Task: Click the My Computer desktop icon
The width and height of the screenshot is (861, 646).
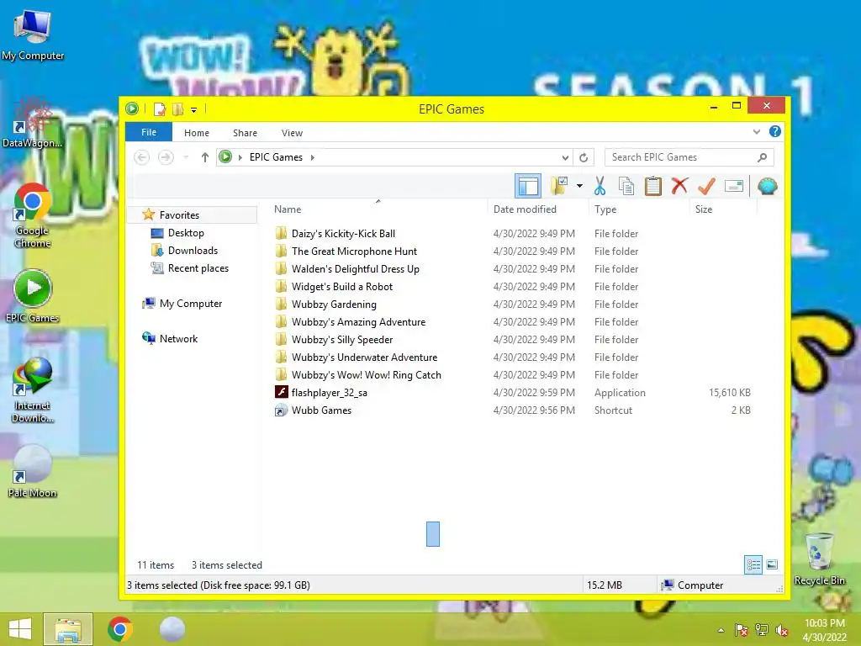Action: pyautogui.click(x=33, y=35)
